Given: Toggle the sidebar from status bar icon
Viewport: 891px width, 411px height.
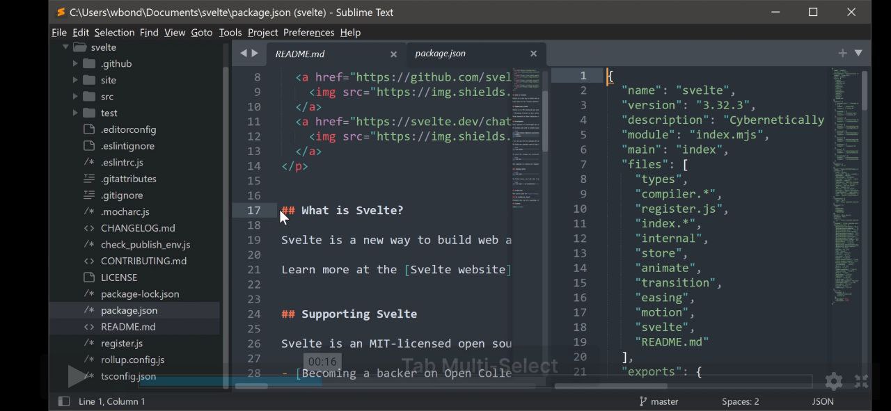Looking at the screenshot, I should click(x=63, y=401).
